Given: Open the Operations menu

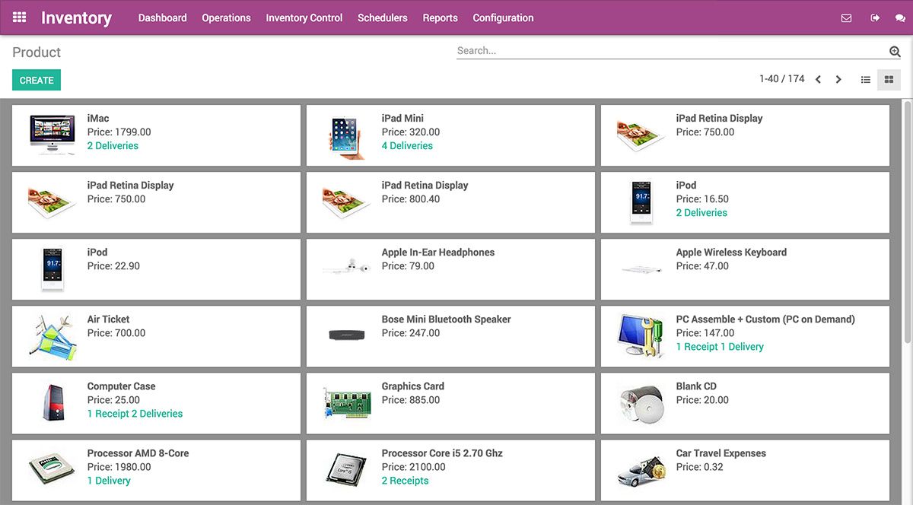Looking at the screenshot, I should [226, 17].
